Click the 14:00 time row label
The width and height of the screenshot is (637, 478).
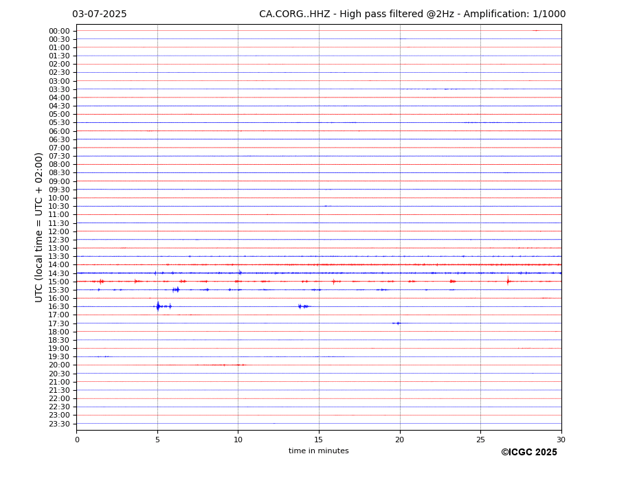click(x=59, y=265)
